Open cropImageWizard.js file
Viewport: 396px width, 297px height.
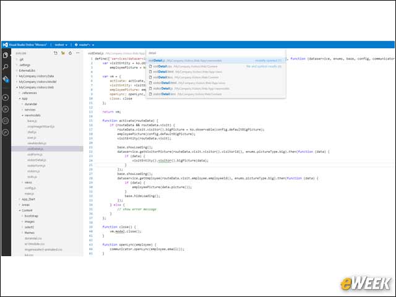pos(41,126)
